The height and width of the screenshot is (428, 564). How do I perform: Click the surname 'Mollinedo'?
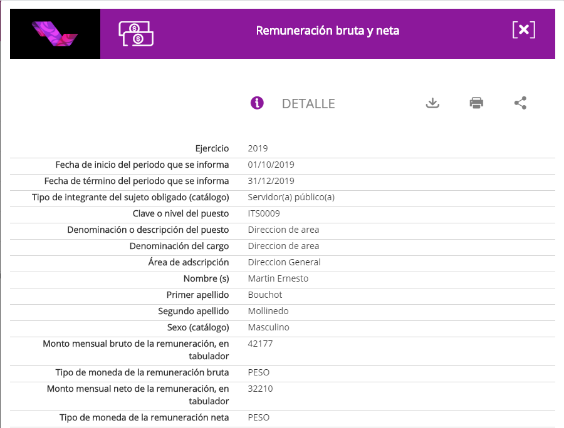point(268,311)
